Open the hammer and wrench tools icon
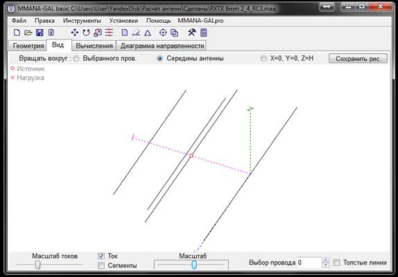The image size is (398, 277). tap(191, 33)
